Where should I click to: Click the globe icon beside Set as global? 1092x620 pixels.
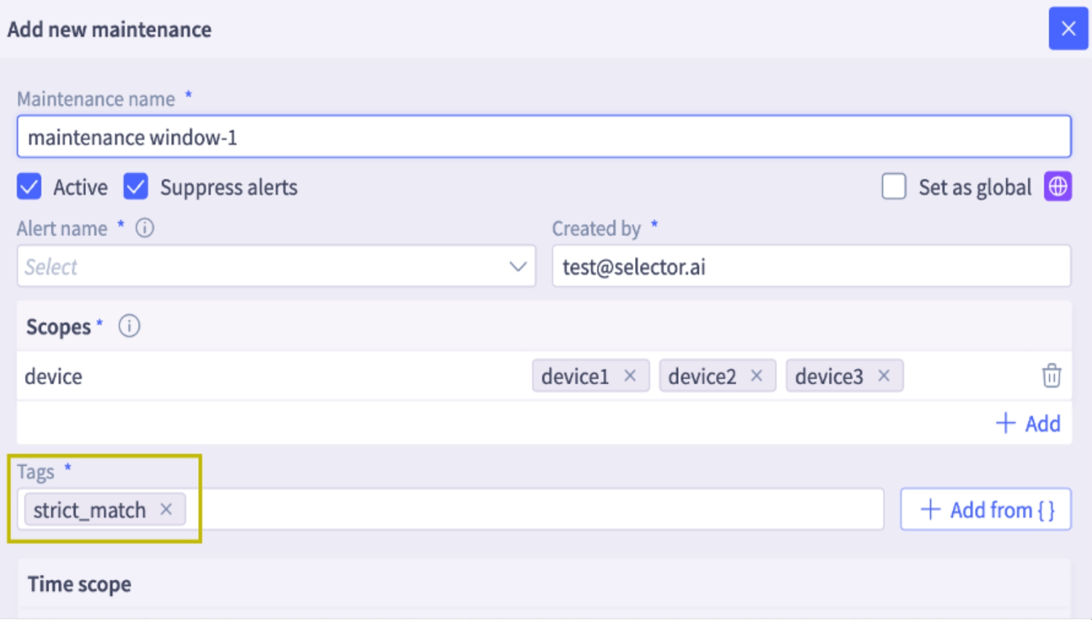point(1057,187)
